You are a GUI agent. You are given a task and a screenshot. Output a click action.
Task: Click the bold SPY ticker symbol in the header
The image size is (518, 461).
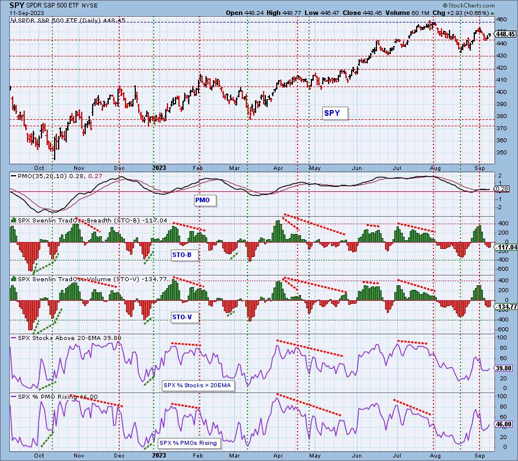pyautogui.click(x=17, y=5)
